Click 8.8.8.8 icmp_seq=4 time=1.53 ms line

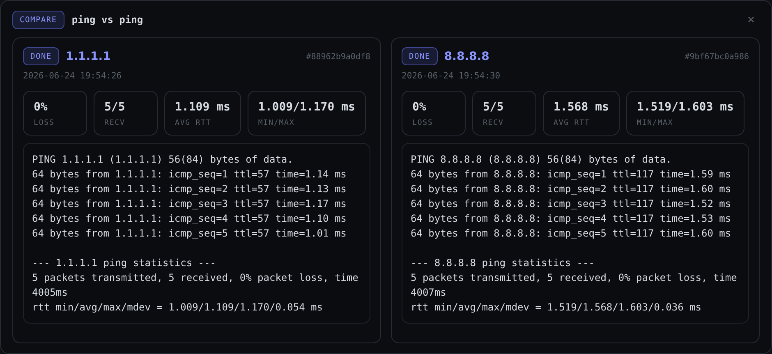(x=571, y=218)
